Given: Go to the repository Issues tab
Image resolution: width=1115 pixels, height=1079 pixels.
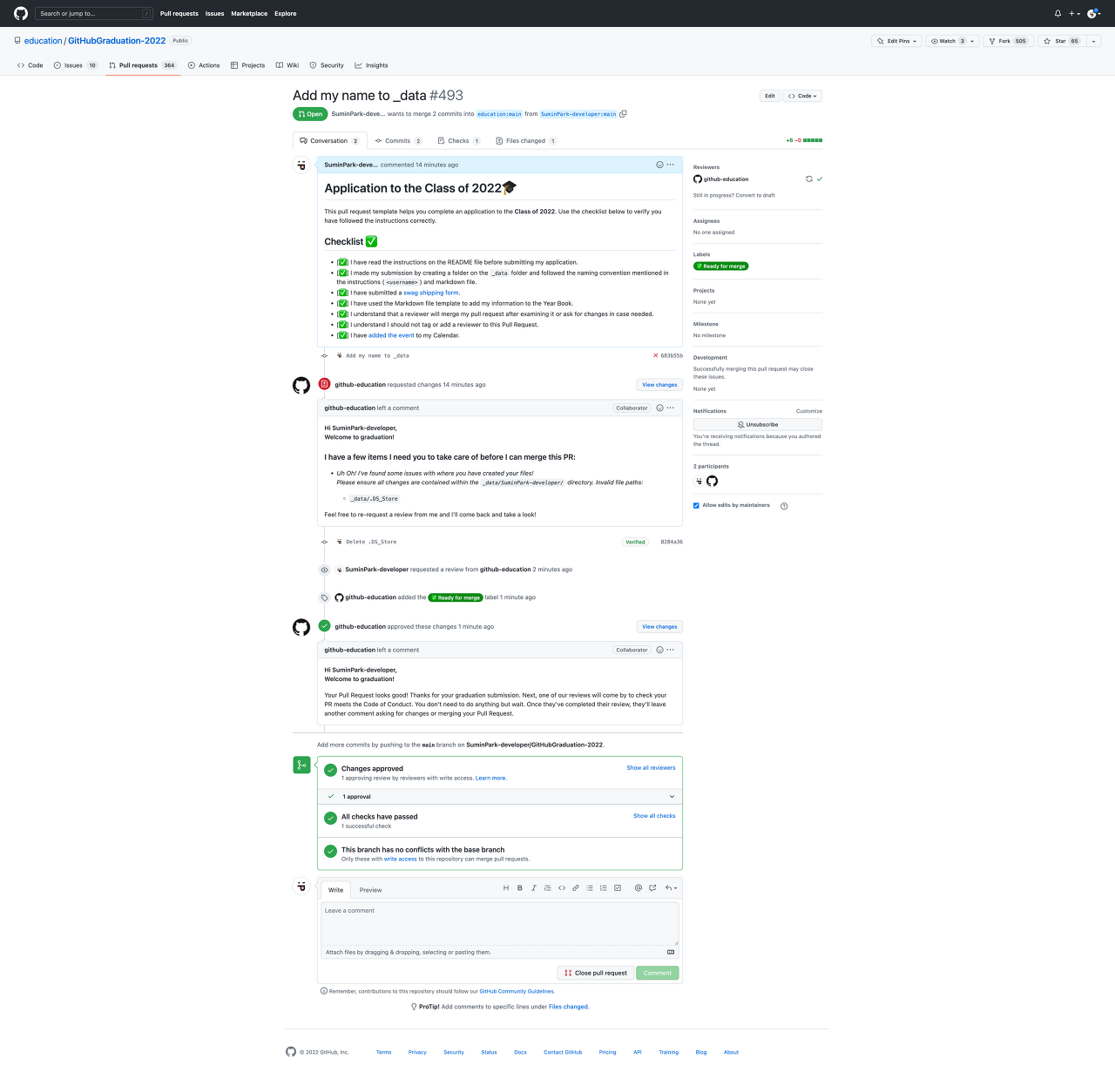Looking at the screenshot, I should (75, 65).
